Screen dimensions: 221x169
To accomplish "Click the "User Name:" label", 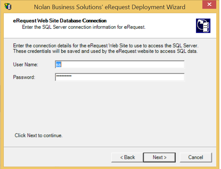I will pyautogui.click(x=26, y=65).
